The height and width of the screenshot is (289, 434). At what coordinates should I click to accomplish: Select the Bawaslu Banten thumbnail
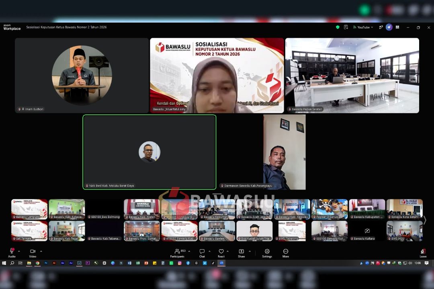click(x=217, y=231)
